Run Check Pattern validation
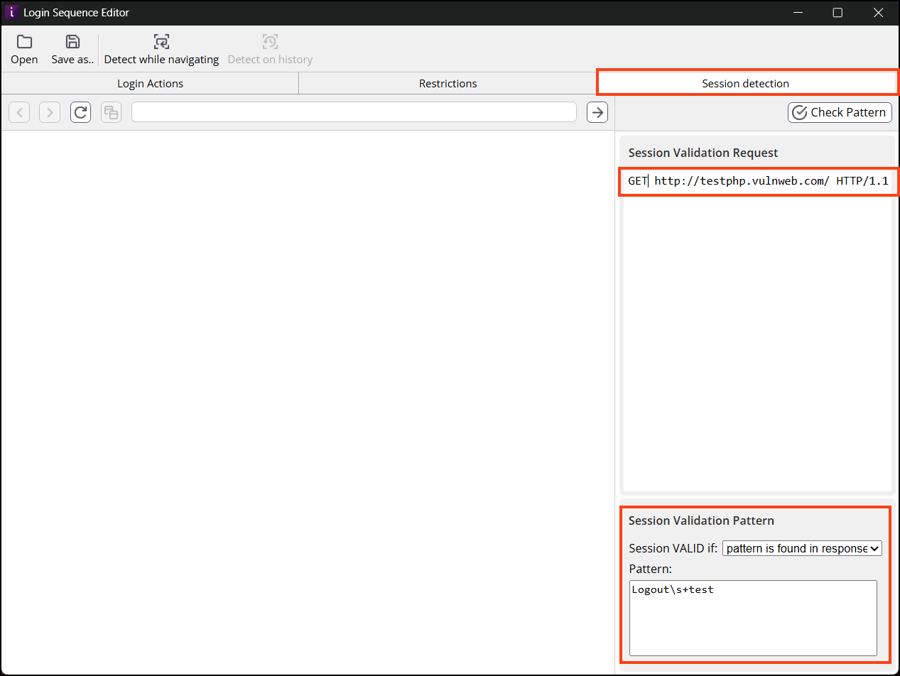 click(x=840, y=112)
